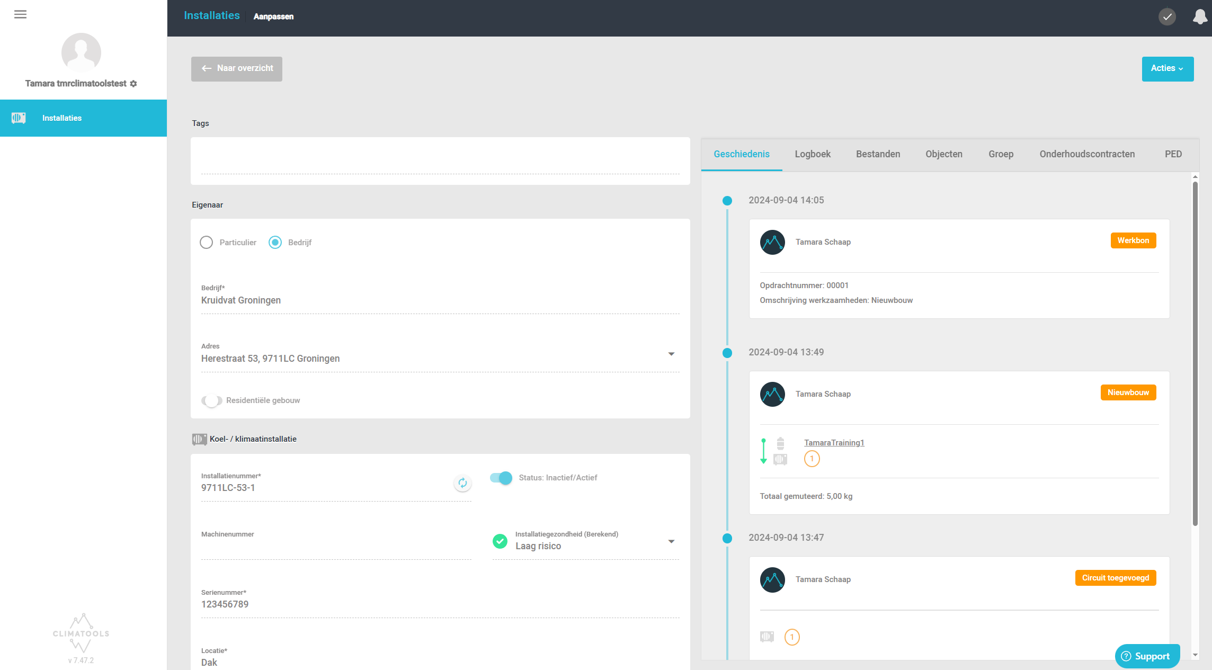Image resolution: width=1212 pixels, height=670 pixels.
Task: Toggle the Status Inactief/Actief switch
Action: pos(501,478)
